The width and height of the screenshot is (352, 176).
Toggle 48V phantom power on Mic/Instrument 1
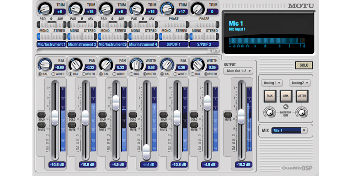click(60, 25)
